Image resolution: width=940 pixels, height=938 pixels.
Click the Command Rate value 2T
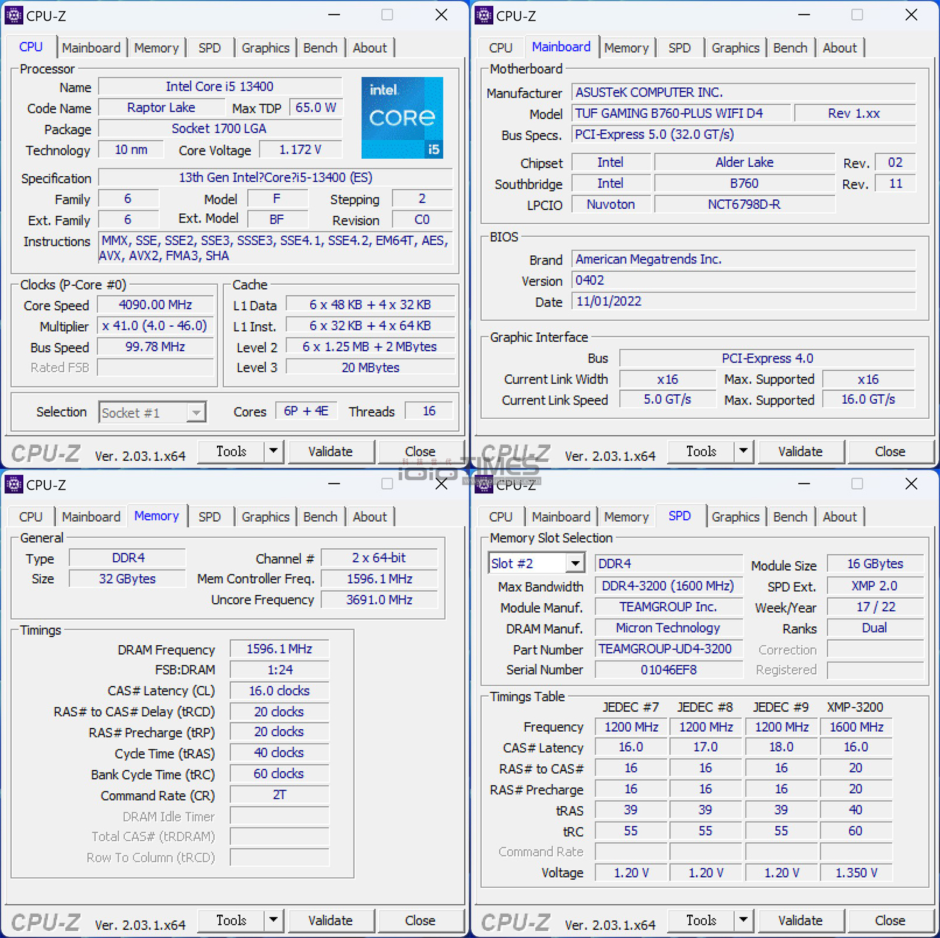click(279, 795)
